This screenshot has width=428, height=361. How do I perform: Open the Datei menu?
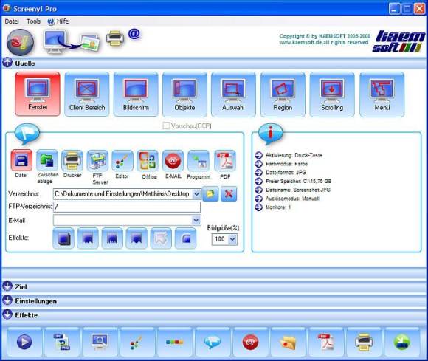coord(12,21)
